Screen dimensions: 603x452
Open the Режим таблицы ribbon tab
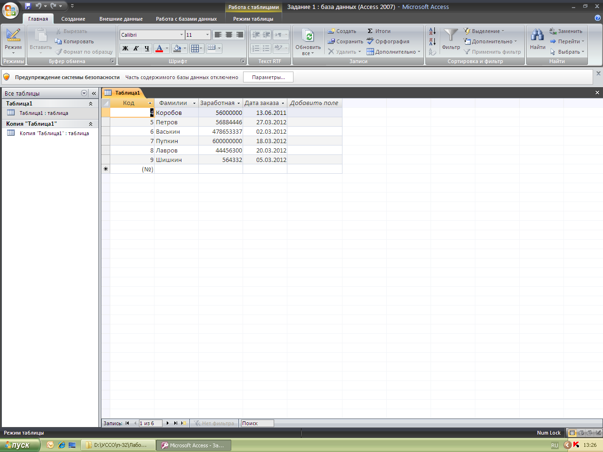click(x=253, y=19)
